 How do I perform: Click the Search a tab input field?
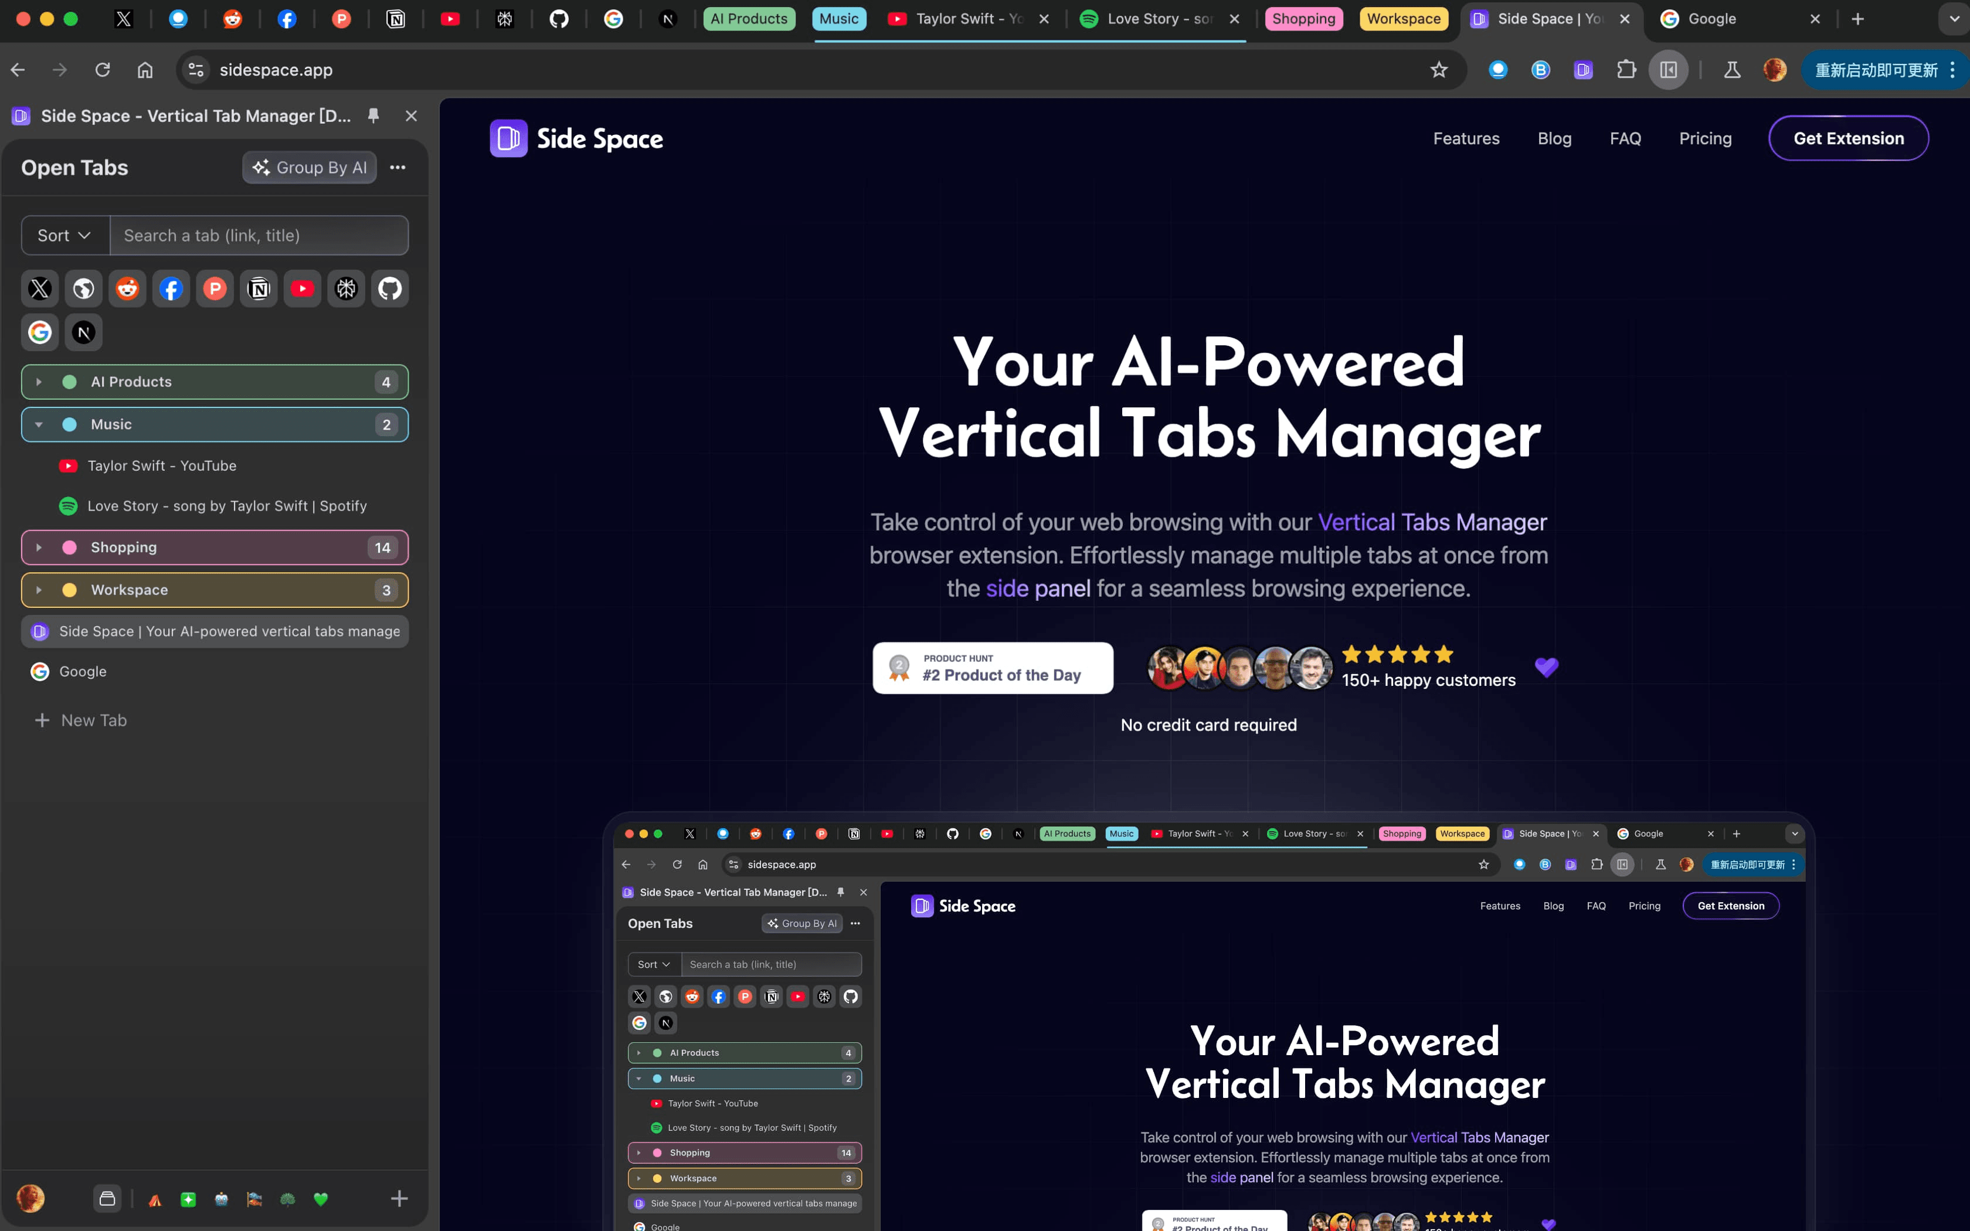pyautogui.click(x=260, y=234)
